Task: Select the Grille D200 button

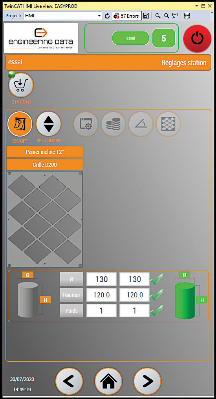Action: [x=45, y=165]
